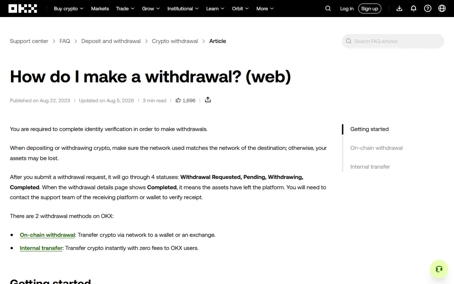Go to FAQ breadcrumb
454x284 pixels.
[x=65, y=41]
